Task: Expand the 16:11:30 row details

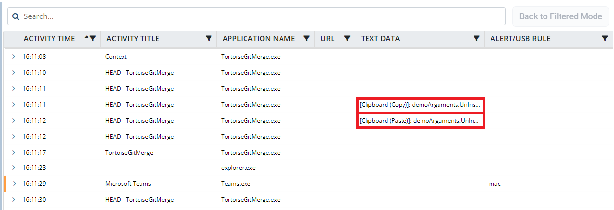Action: point(14,200)
